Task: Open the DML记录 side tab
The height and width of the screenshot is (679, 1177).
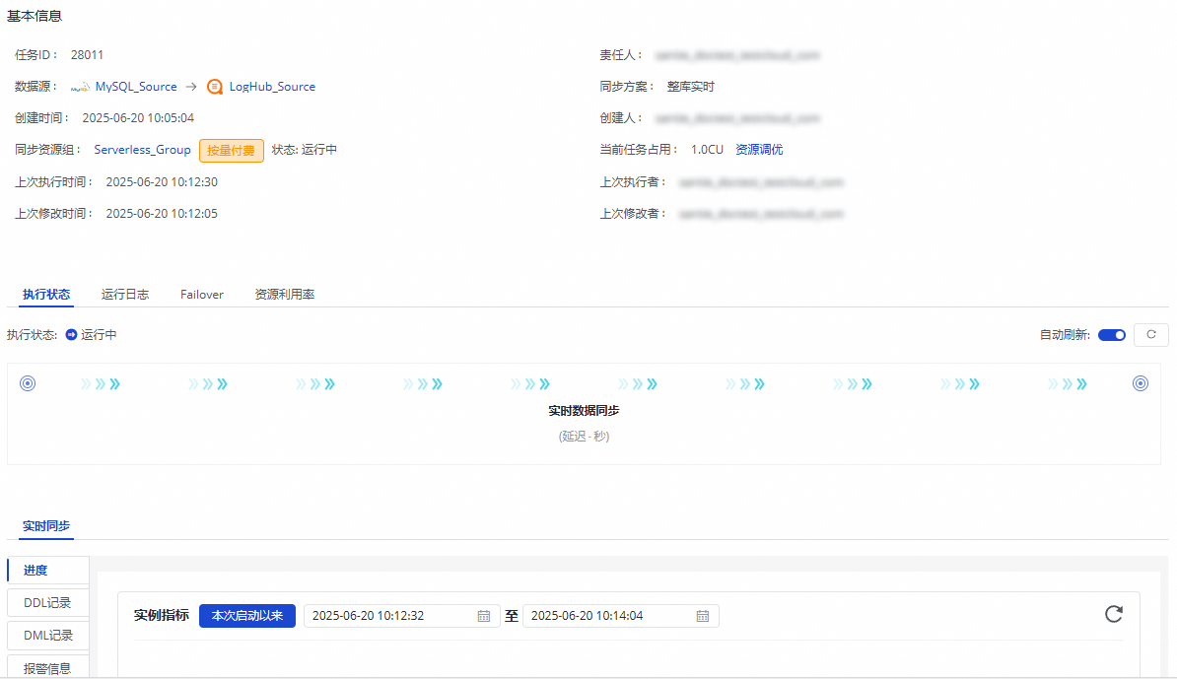Action: 48,636
